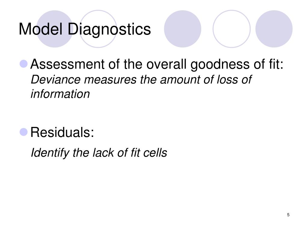This screenshot has height=231, width=308.
Task: Select the bullet before 'Residuals:'
Action: [23, 132]
